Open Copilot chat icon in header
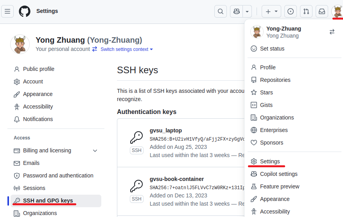The height and width of the screenshot is (217, 343). click(236, 11)
